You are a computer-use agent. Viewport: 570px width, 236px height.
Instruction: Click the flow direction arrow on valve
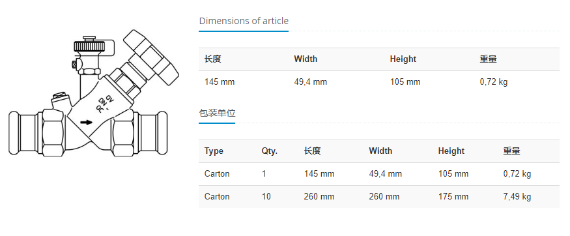pos(86,122)
